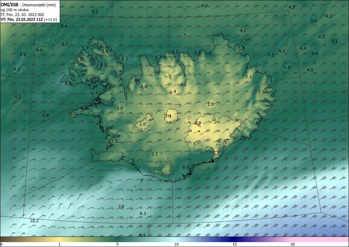This screenshot has height=247, width=349.
Task: Click the 5.3 value on the north coast
Action: [x=198, y=53]
